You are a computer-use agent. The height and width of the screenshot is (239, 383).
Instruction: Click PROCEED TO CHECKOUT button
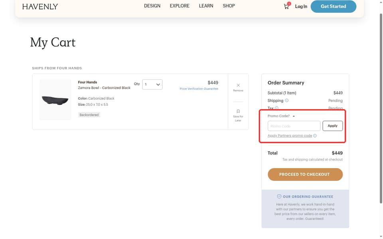pyautogui.click(x=305, y=174)
